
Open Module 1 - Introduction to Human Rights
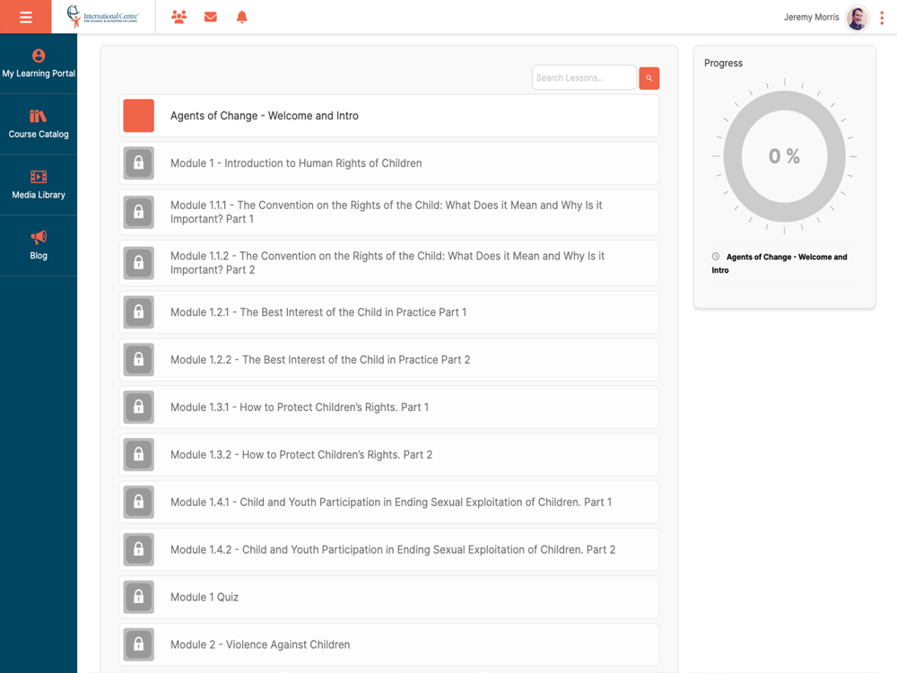(x=389, y=163)
